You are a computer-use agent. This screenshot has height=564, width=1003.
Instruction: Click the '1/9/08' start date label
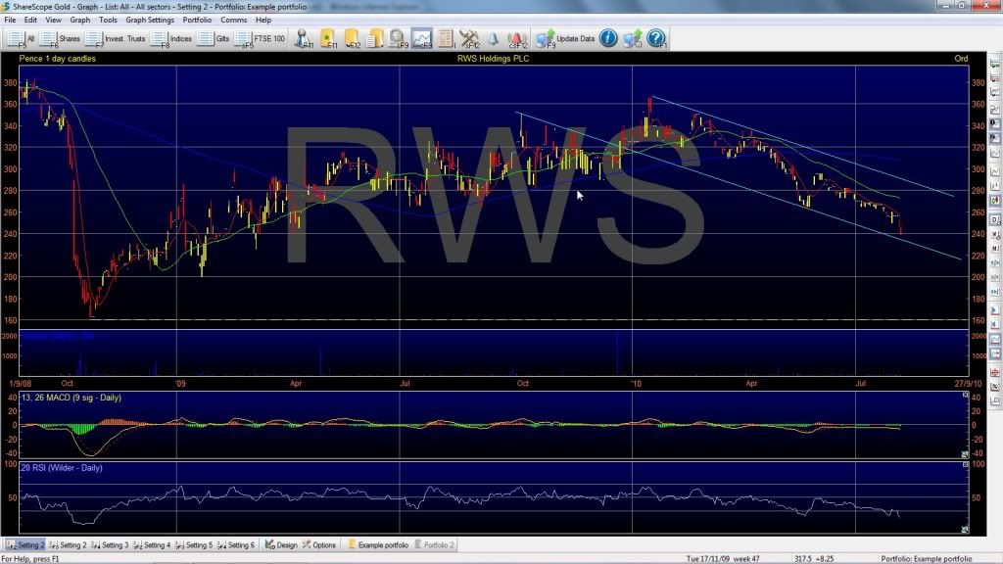[x=21, y=384]
